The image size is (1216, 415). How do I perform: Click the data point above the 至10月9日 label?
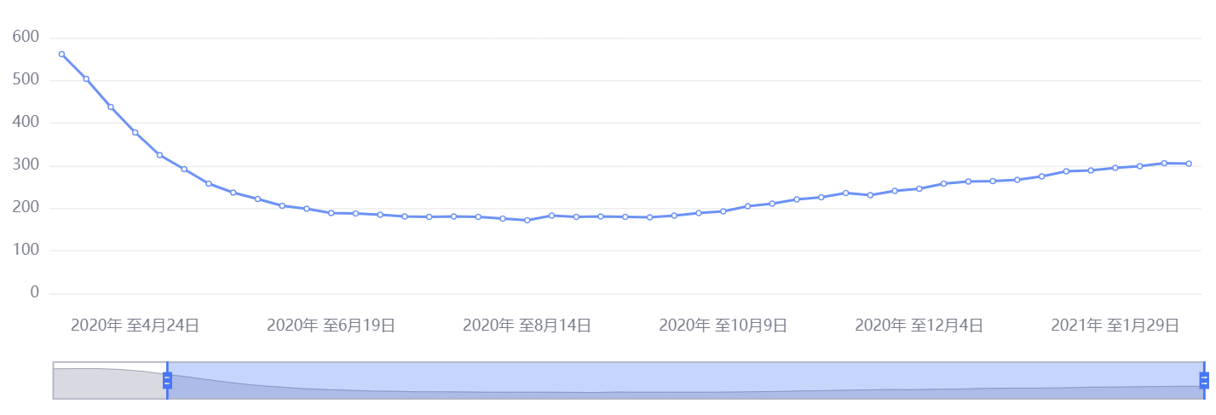723,211
